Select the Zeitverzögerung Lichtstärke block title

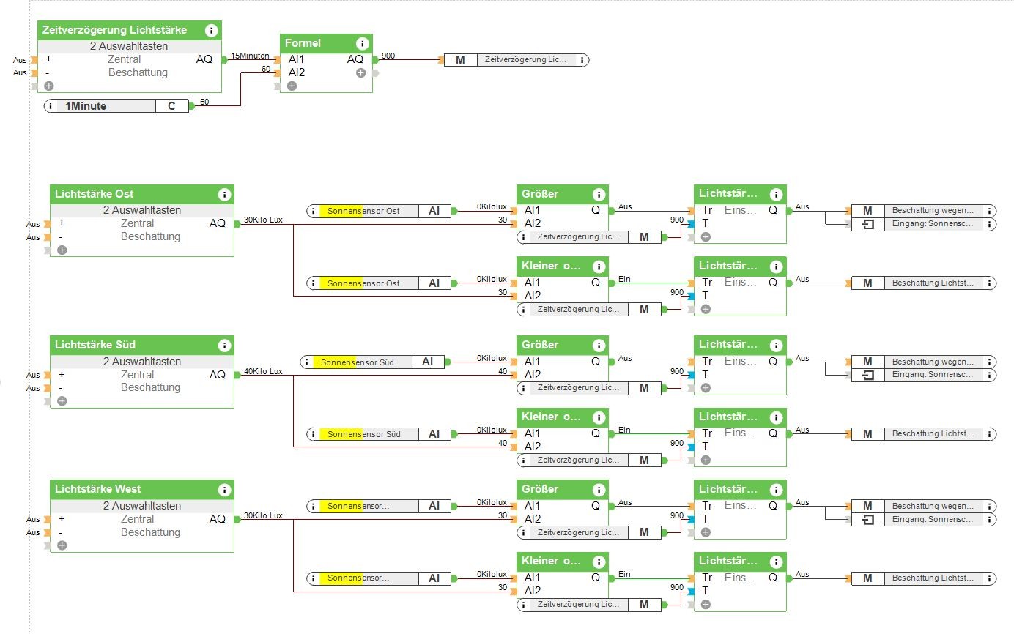(x=115, y=31)
